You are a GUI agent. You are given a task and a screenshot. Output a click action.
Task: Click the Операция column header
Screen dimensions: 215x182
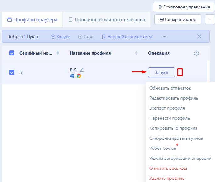pyautogui.click(x=159, y=53)
